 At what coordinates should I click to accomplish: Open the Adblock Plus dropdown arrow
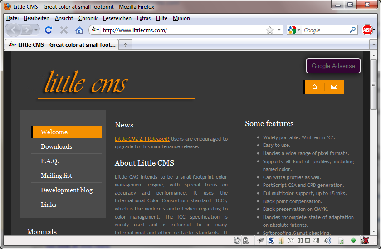click(x=374, y=30)
